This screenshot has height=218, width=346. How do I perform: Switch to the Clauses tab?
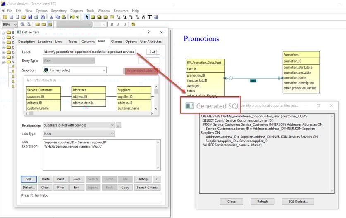117,41
